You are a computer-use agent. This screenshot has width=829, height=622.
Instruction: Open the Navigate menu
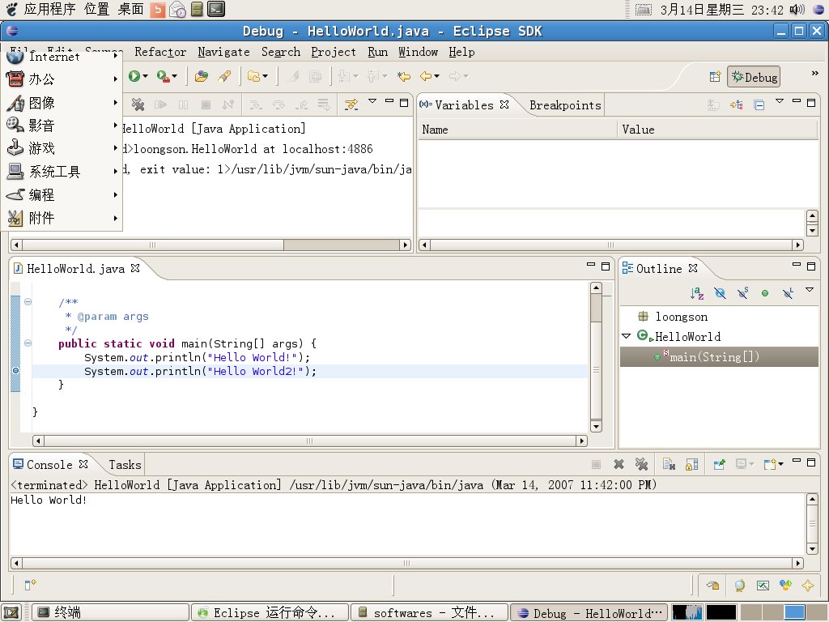[x=223, y=52]
